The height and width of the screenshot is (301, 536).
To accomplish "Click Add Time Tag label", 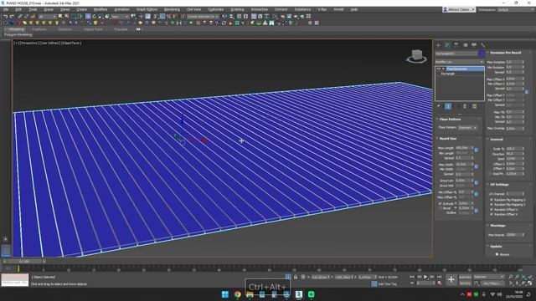I will tap(387, 284).
